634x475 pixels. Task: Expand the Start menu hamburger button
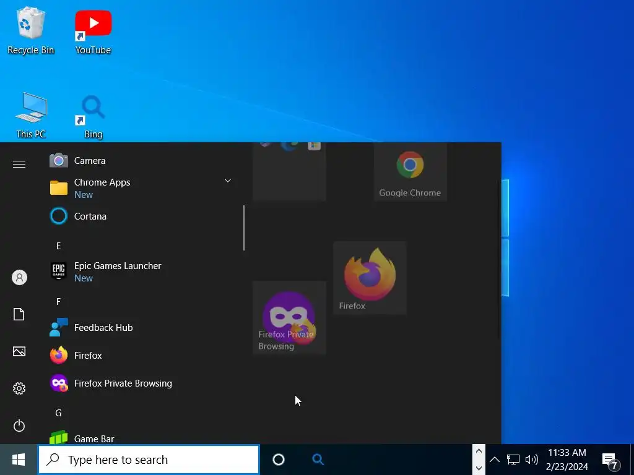click(19, 164)
